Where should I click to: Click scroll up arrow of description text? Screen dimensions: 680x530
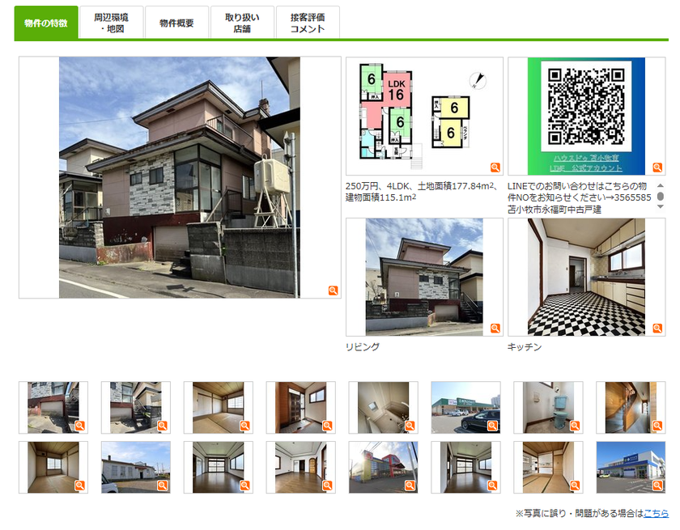point(661,185)
